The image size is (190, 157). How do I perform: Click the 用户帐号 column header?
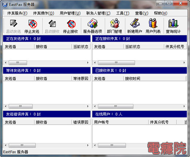[120, 122]
